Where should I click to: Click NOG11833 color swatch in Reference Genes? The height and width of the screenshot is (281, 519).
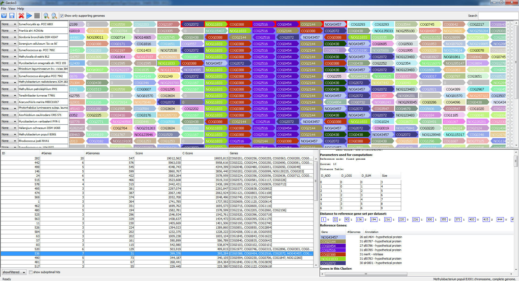333,259
